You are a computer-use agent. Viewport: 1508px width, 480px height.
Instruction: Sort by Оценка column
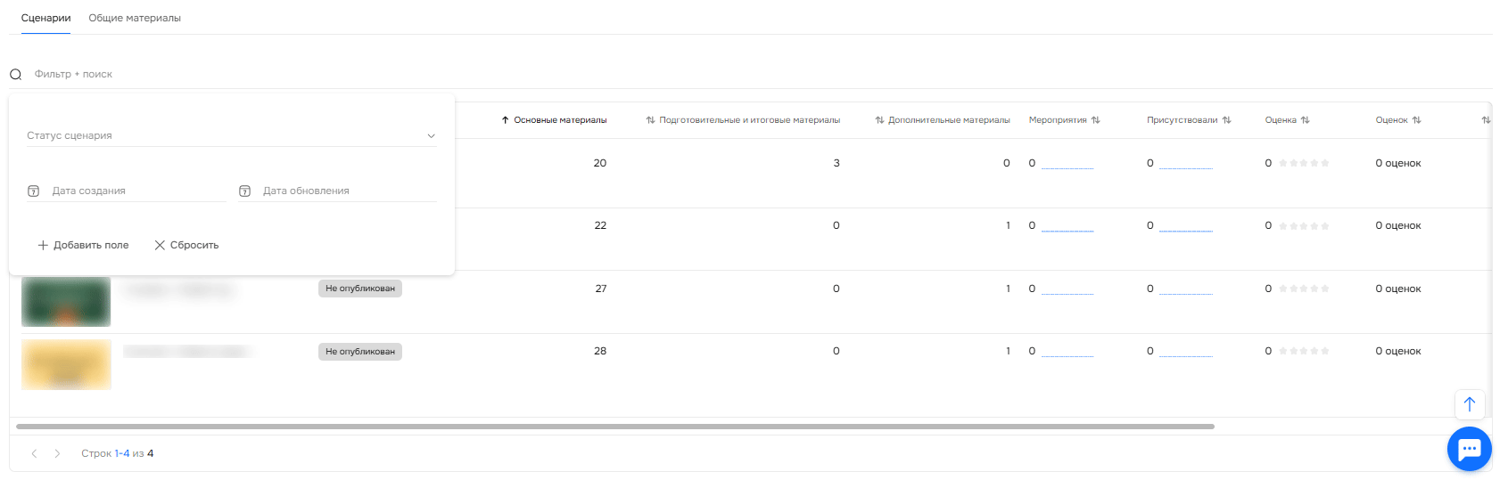click(x=1287, y=120)
